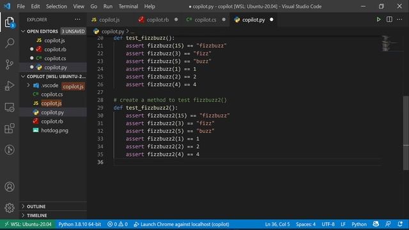Screen dimensions: 409x230
Task: Place cursor on empty line 36
Action: click(247, 162)
